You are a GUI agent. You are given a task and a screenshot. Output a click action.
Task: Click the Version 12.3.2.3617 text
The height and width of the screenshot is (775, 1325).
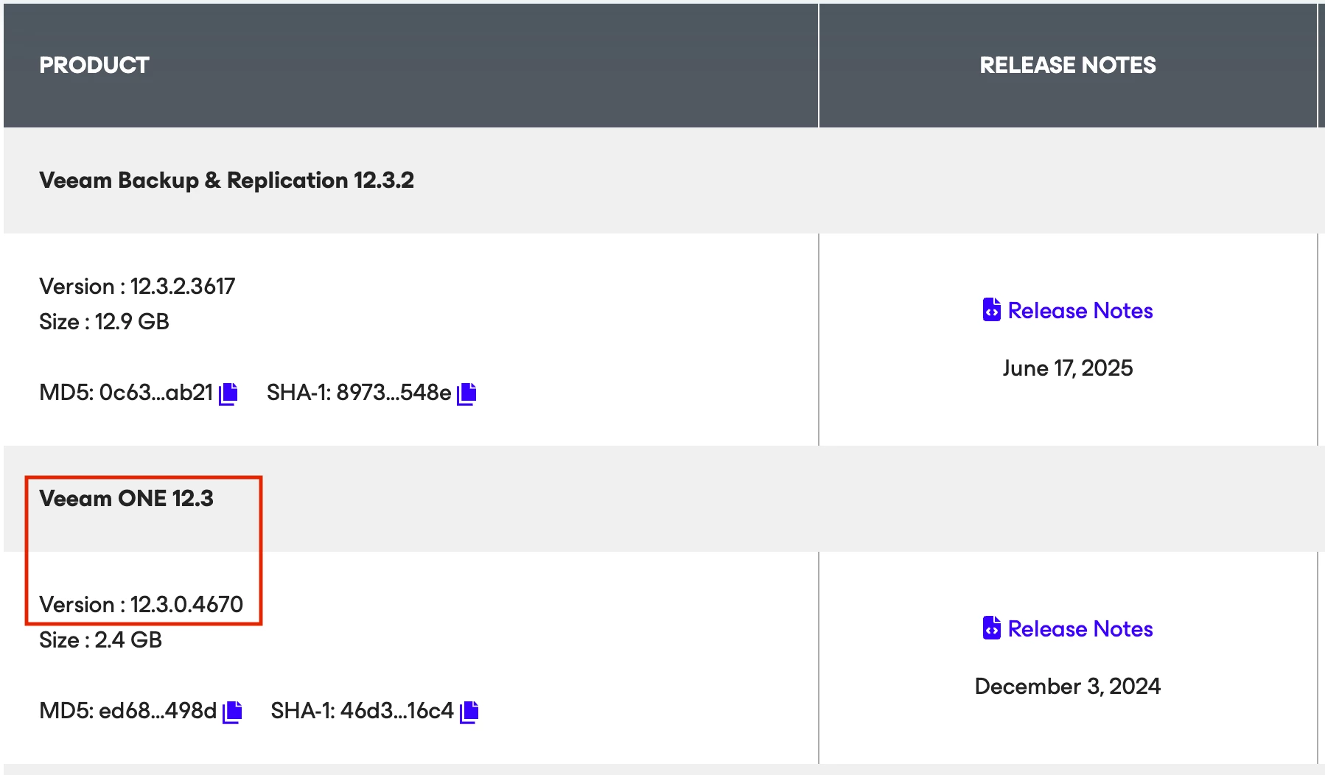tap(137, 287)
